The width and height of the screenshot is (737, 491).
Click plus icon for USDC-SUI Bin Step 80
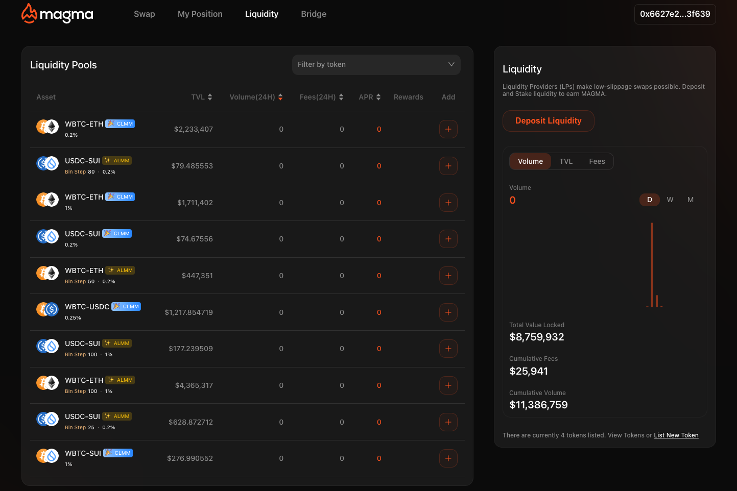tap(448, 166)
